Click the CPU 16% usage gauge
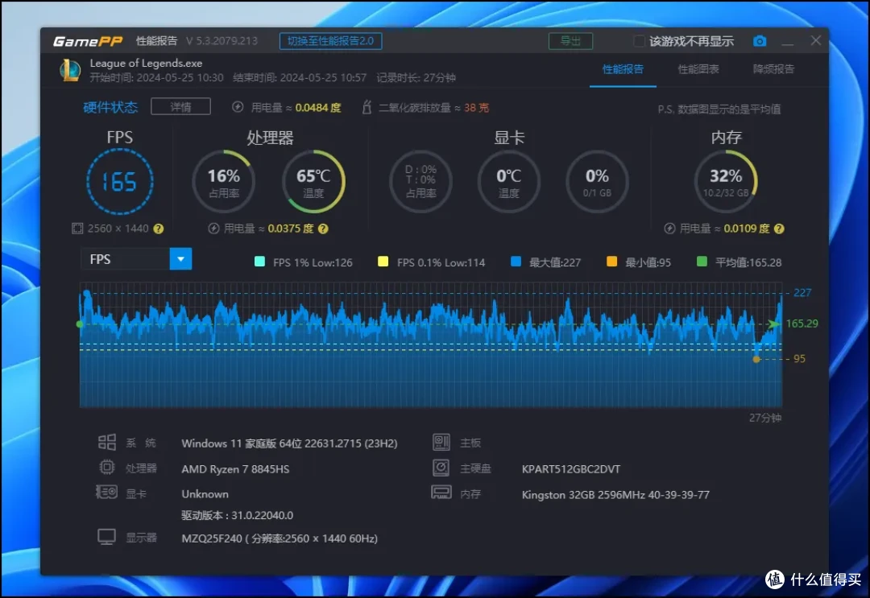Screen dimensions: 870x598 224,181
